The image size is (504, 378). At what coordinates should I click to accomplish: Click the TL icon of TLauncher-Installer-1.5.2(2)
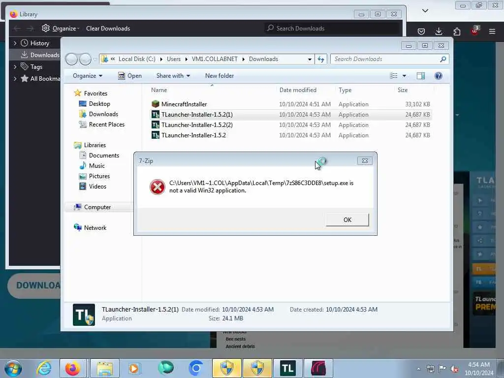[x=155, y=125]
